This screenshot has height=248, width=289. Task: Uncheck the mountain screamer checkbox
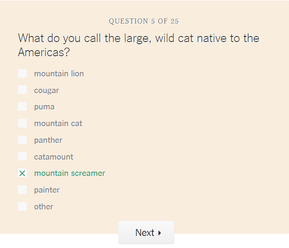tap(22, 173)
